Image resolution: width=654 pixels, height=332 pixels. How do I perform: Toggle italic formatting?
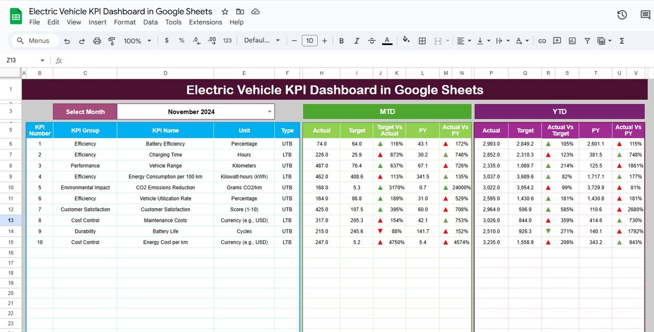357,40
